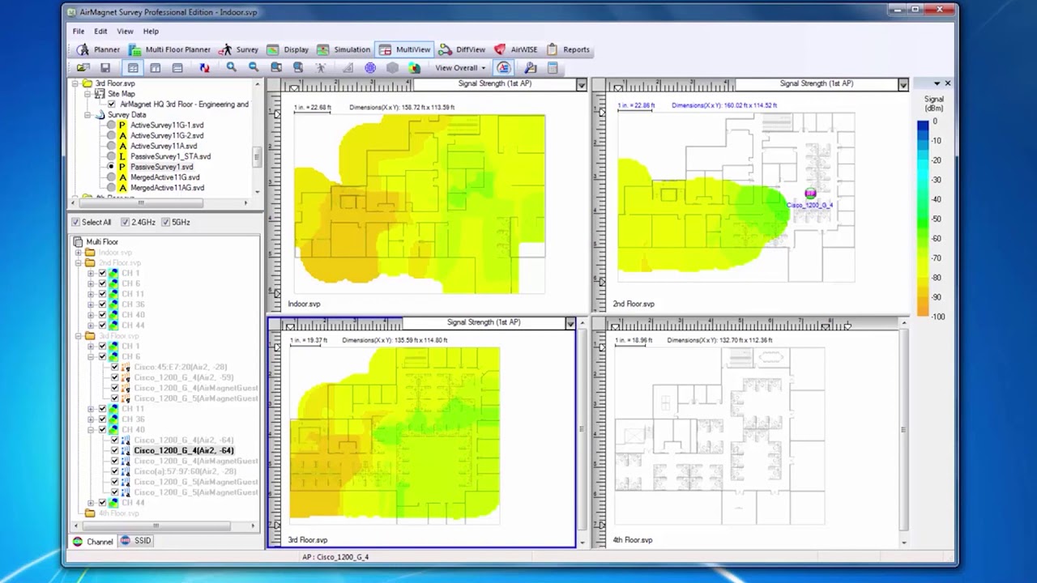Uncheck AirMagnet HQ 3rd Floor site map checkbox
This screenshot has height=583, width=1037.
(112, 104)
